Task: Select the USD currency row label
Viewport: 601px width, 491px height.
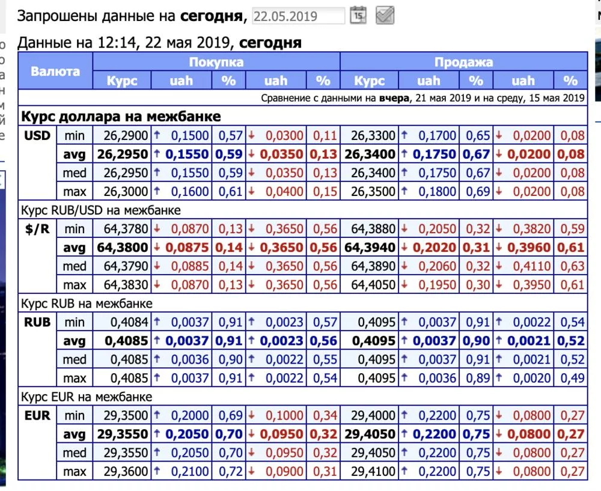Action: tap(37, 135)
